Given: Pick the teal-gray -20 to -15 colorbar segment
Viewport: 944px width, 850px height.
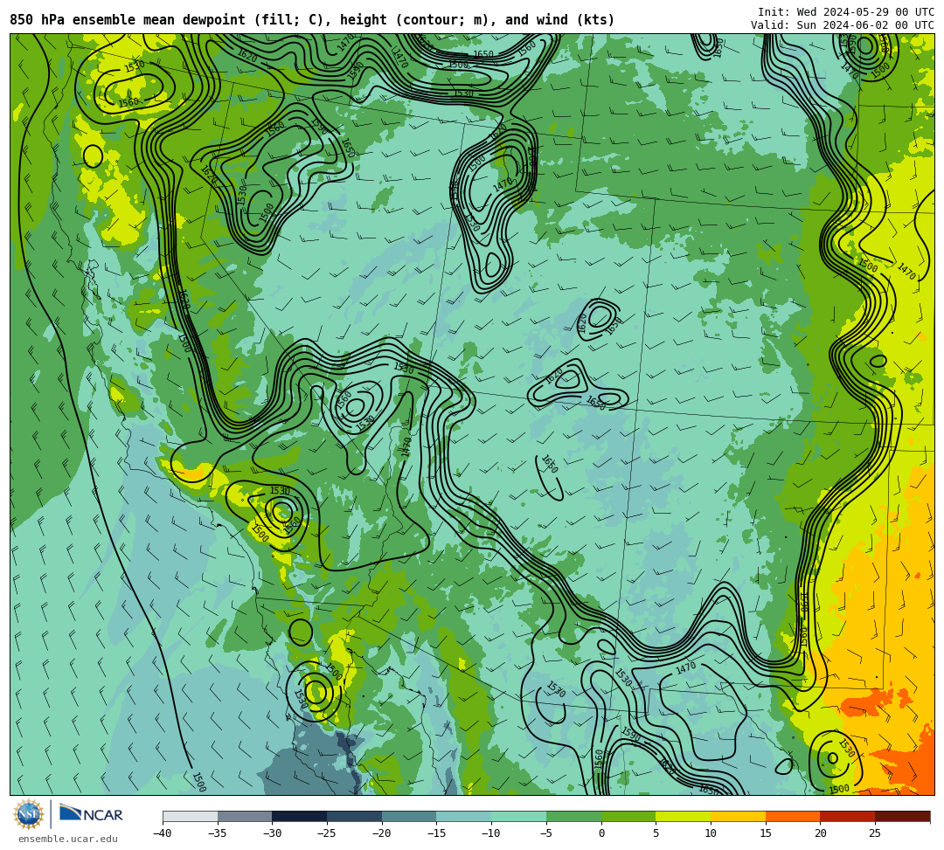Looking at the screenshot, I should [409, 816].
